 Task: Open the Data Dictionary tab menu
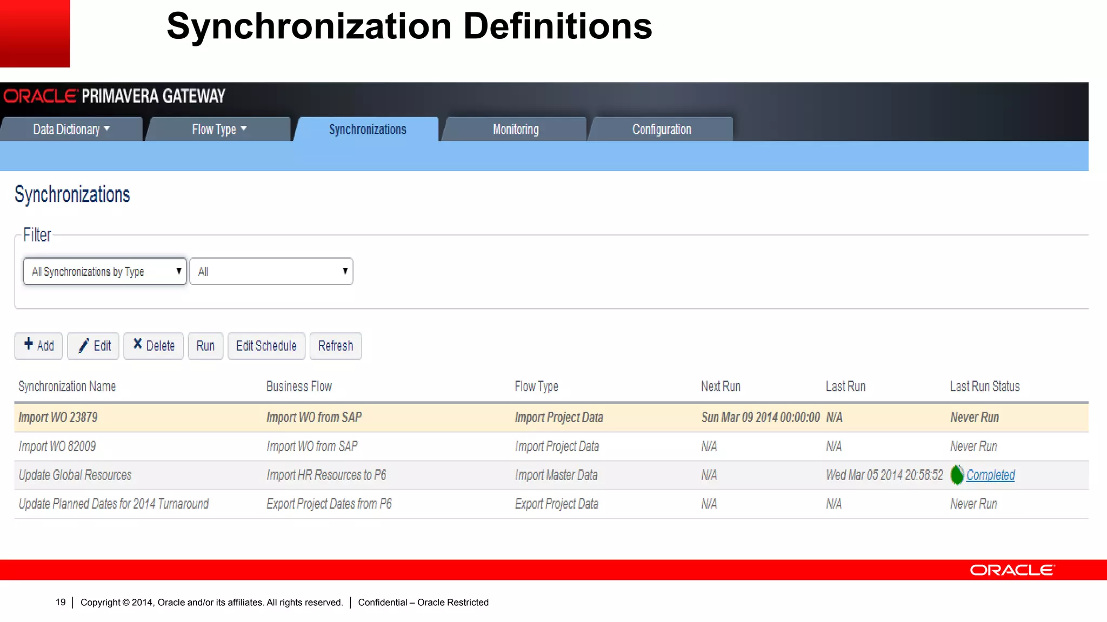pos(71,129)
